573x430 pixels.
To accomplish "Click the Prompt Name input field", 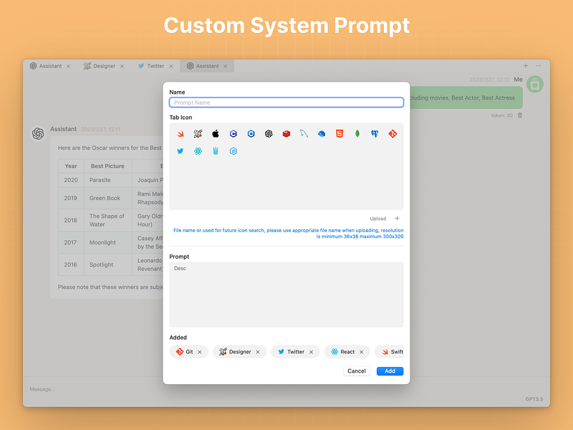I will click(x=286, y=102).
